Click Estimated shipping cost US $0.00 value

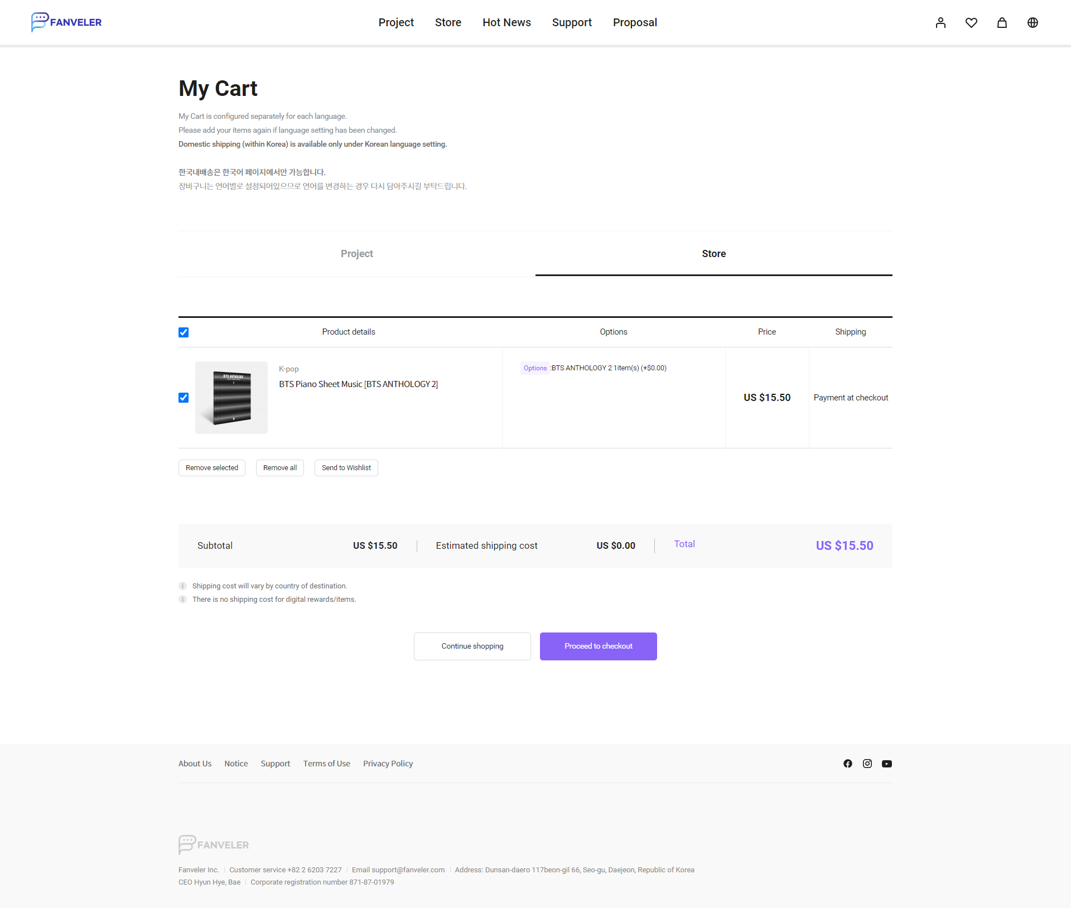point(616,545)
